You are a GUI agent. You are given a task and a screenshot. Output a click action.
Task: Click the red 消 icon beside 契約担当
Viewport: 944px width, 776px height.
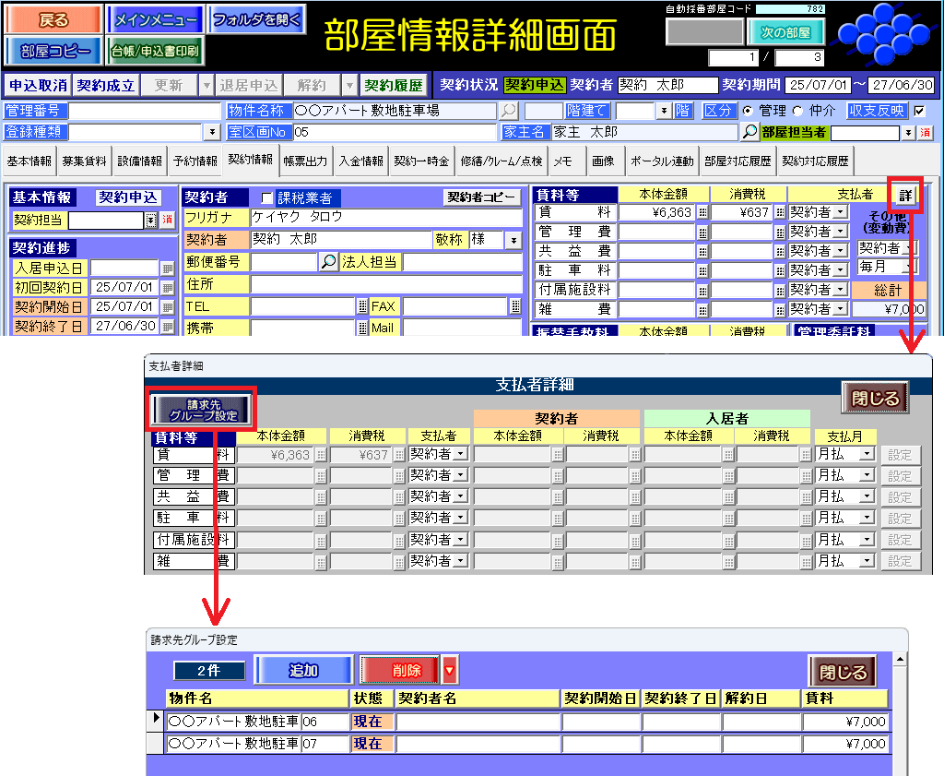pos(167,221)
